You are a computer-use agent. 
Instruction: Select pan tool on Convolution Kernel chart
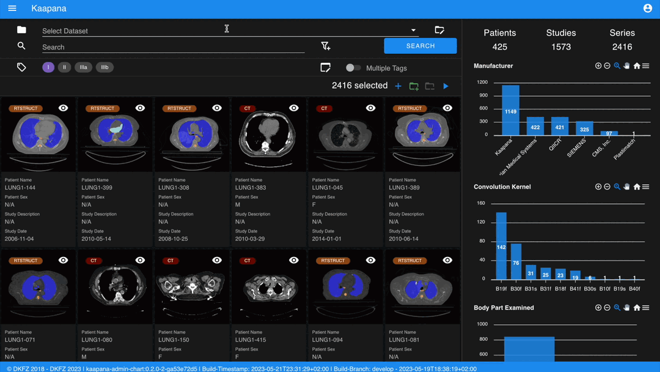point(627,187)
